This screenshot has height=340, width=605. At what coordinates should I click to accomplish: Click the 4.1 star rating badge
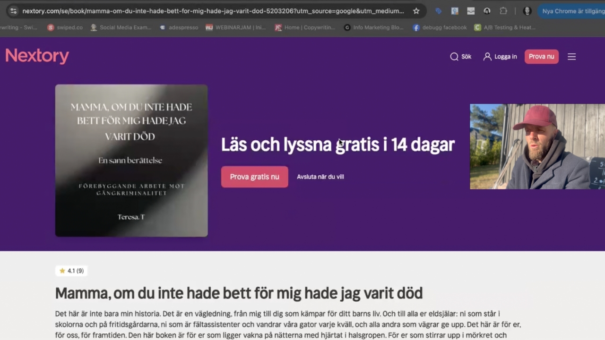click(x=72, y=271)
